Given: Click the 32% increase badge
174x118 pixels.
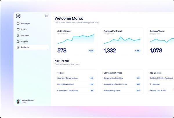Looking at the screenshot, I should click(91, 51).
